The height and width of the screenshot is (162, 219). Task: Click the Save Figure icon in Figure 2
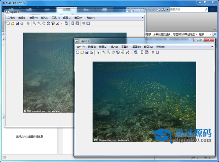(87, 52)
